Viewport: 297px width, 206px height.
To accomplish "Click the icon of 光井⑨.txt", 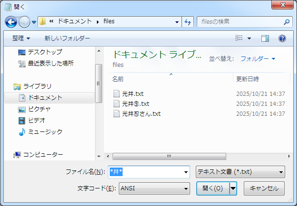I will click(116, 103).
